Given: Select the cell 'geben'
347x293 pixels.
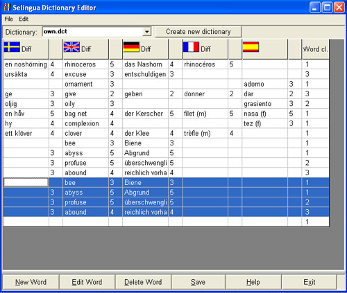Looking at the screenshot, I should (x=145, y=94).
